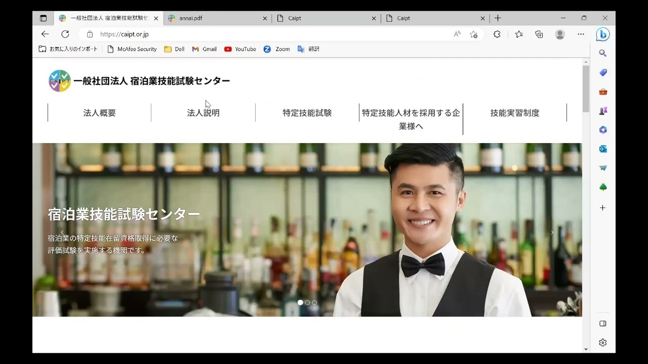Switch to the annai.pdf tab
This screenshot has height=364, width=648.
click(x=218, y=18)
